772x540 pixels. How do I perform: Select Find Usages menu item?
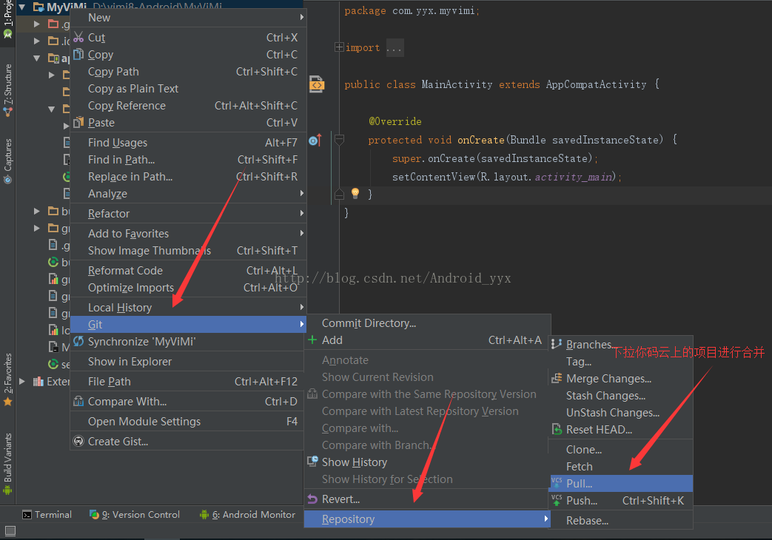point(188,142)
